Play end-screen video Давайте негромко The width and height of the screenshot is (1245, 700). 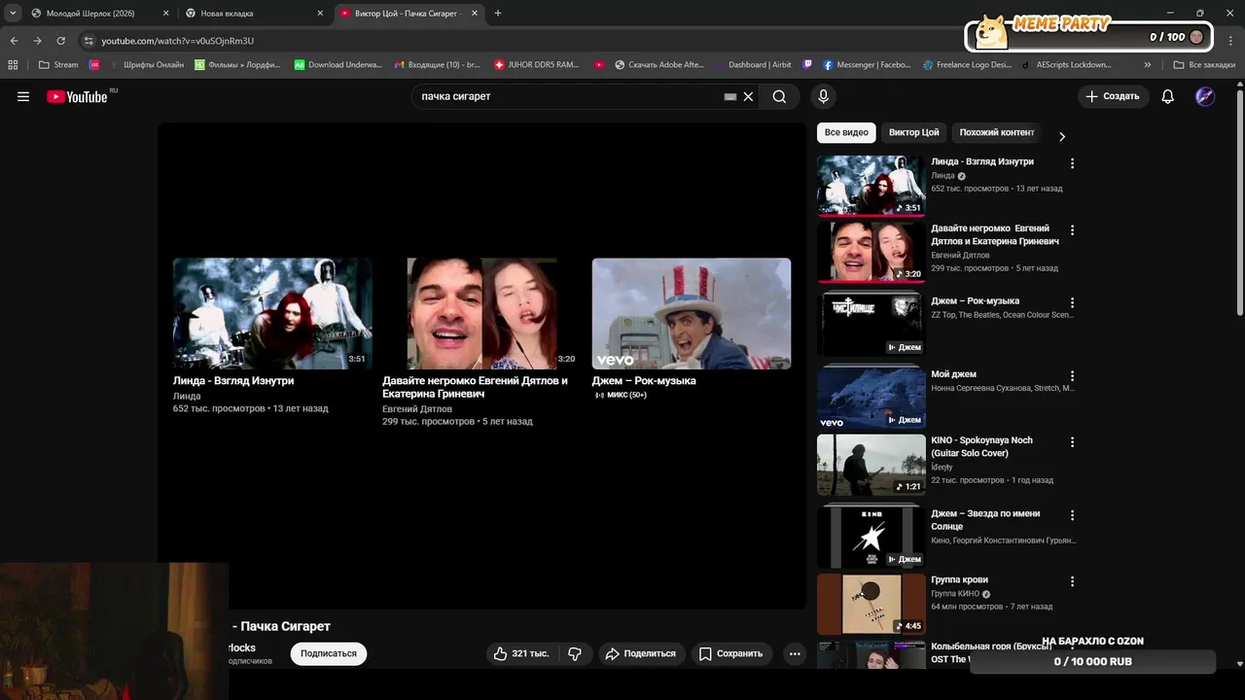coord(481,313)
